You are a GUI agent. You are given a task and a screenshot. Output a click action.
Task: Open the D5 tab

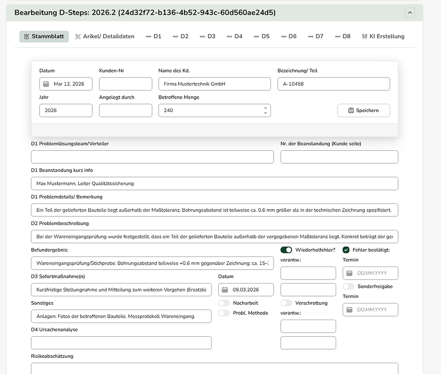point(261,36)
